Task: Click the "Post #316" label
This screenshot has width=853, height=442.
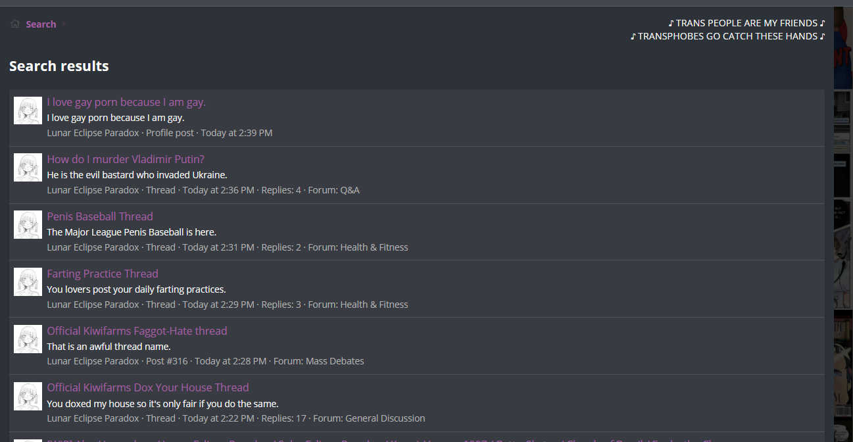Action: tap(167, 361)
